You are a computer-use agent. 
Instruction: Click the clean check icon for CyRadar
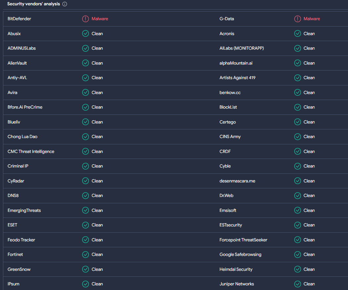click(86, 181)
